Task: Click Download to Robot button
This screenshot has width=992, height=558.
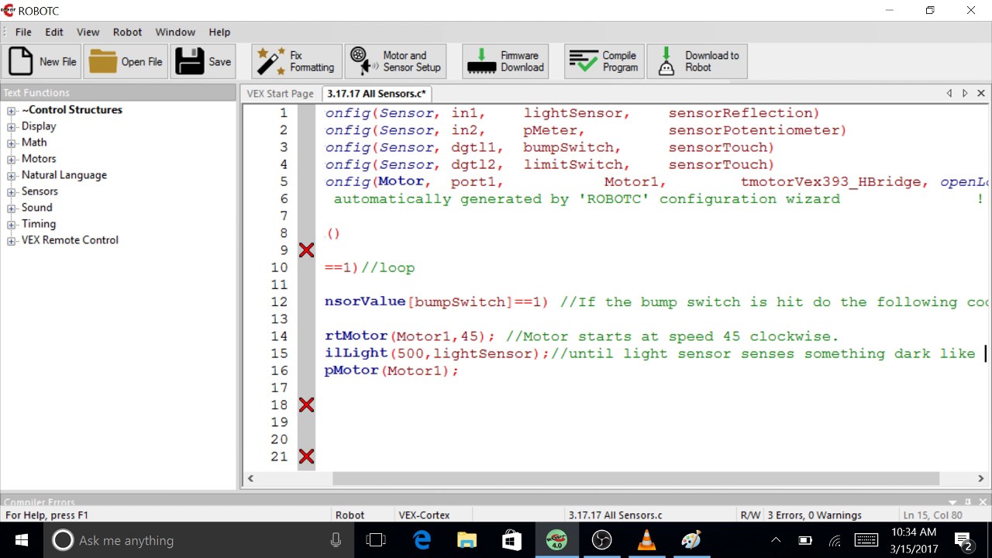Action: pos(697,61)
